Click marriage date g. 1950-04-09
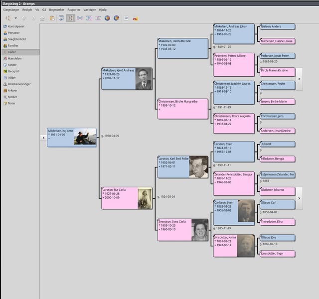Screen dimensions: 319x299 tap(110, 136)
